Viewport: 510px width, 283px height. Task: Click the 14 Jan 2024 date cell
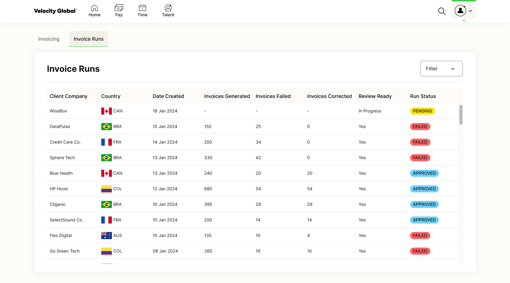click(x=165, y=142)
